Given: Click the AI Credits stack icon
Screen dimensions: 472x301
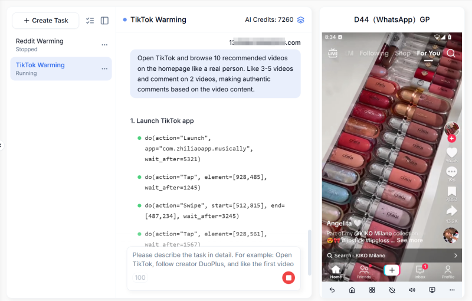Looking at the screenshot, I should pos(301,20).
